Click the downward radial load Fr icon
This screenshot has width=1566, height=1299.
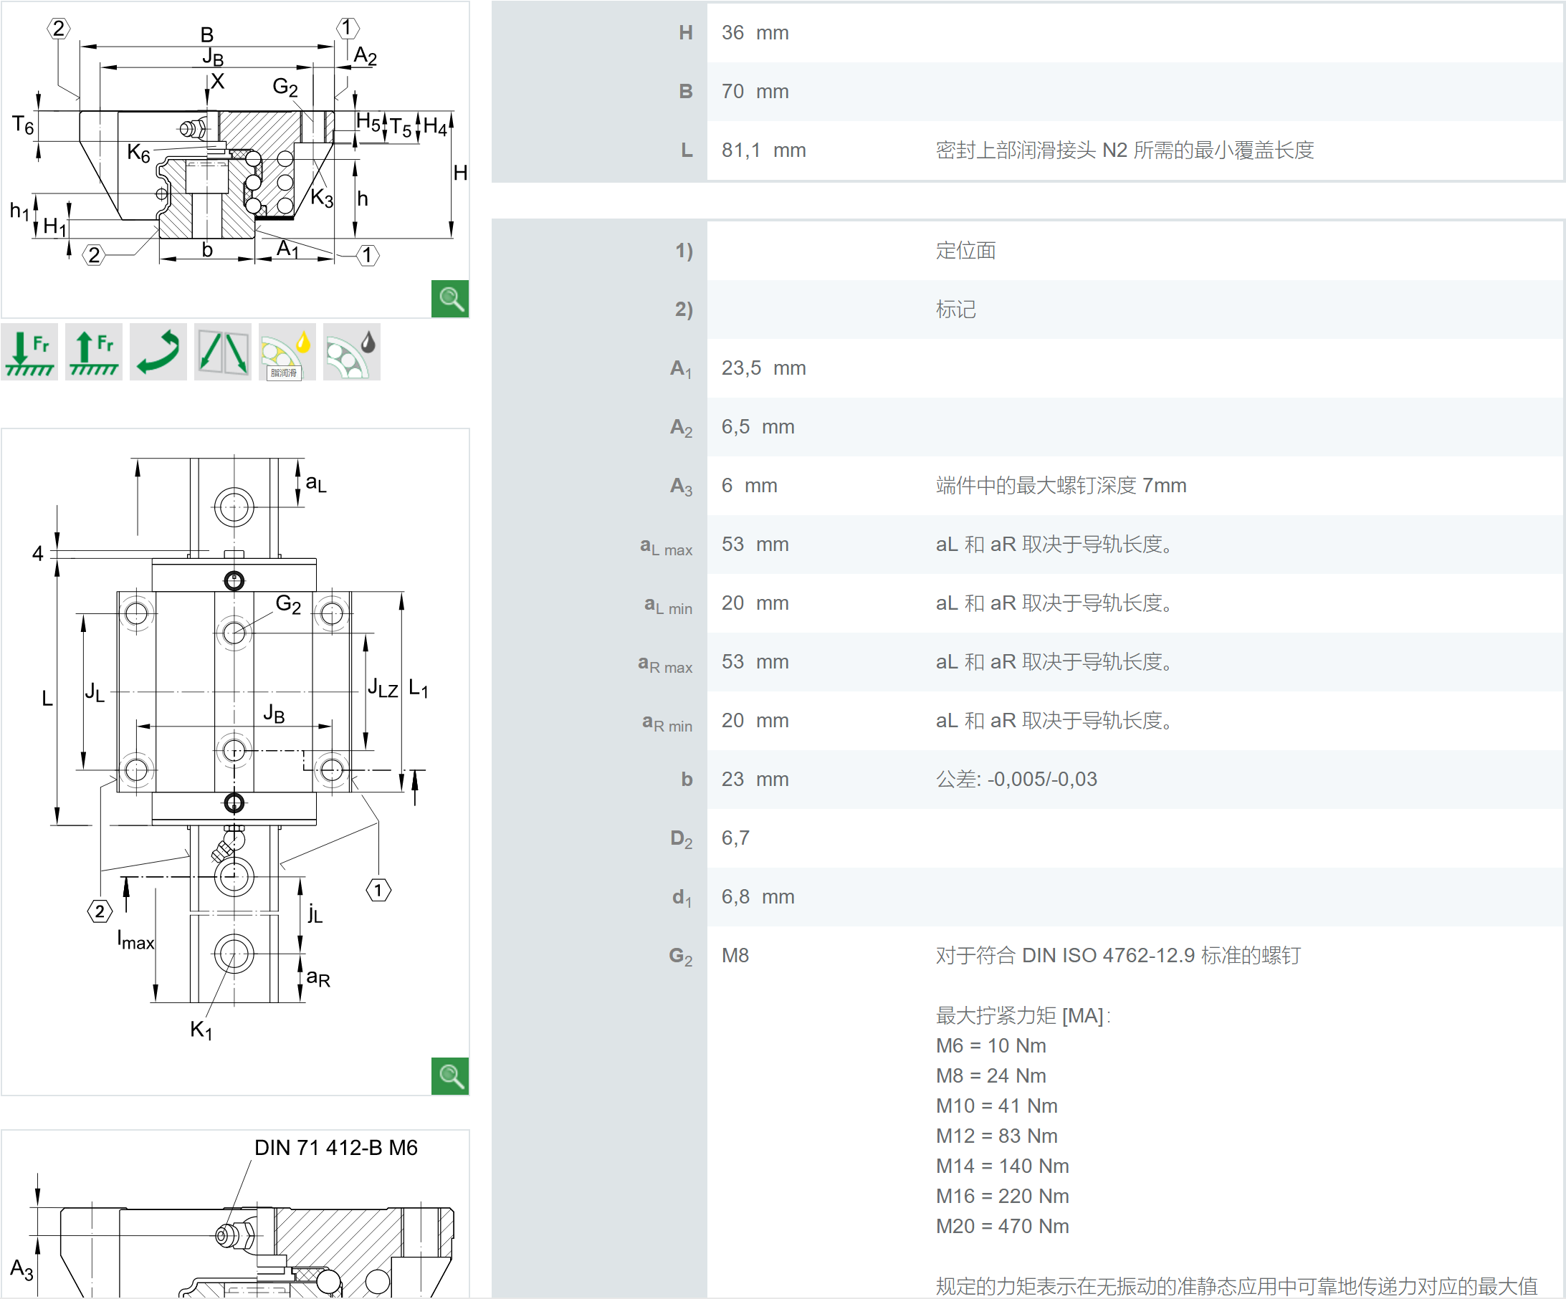[x=29, y=352]
